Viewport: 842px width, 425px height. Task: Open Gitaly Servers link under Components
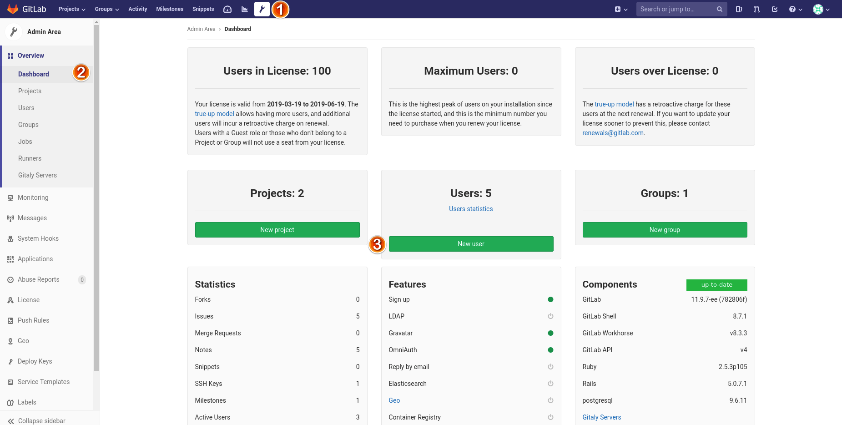(x=601, y=417)
